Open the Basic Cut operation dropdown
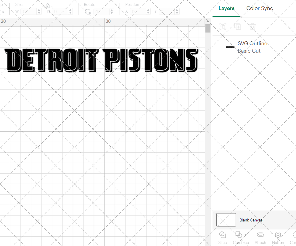Image resolution: width=296 pixels, height=246 pixels. point(249,51)
